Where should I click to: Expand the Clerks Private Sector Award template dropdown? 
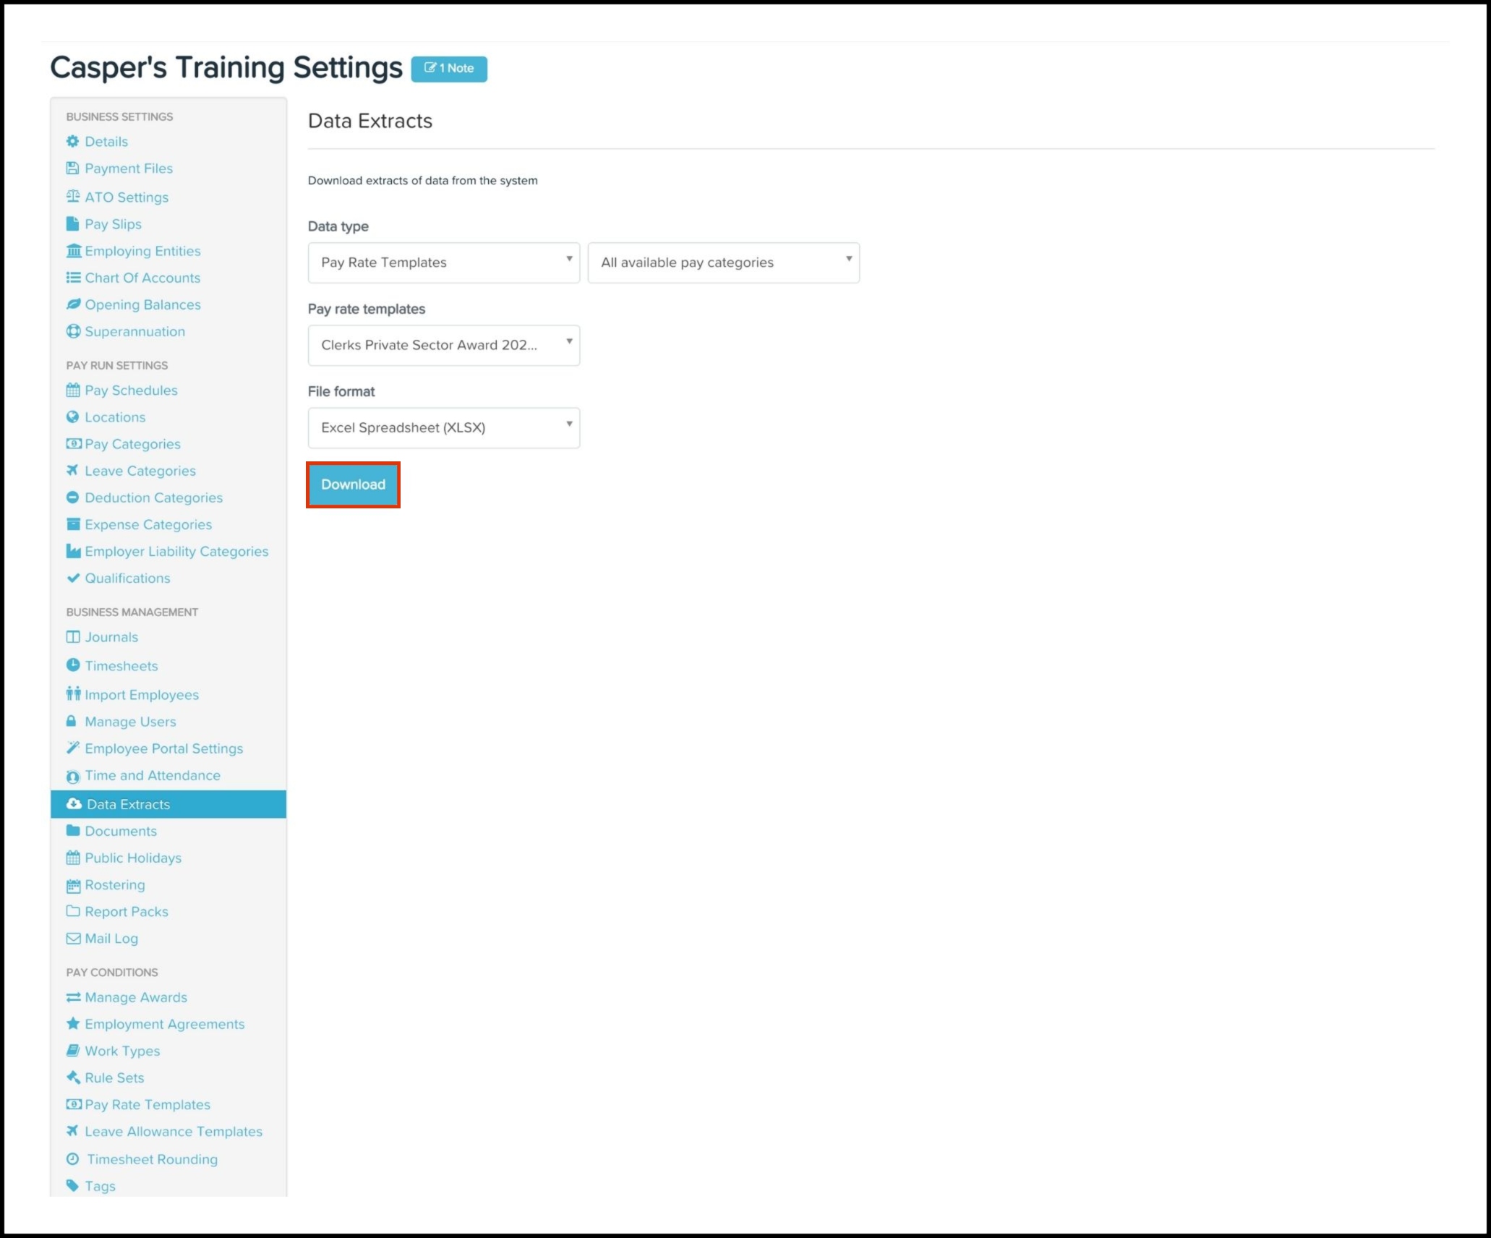point(444,345)
